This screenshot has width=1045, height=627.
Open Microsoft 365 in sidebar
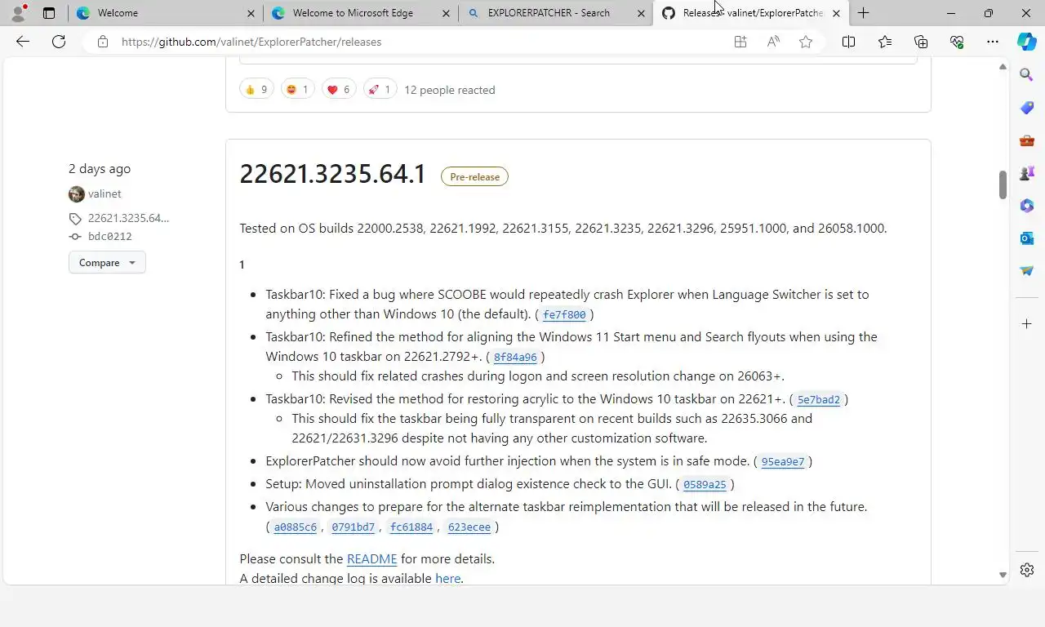(1027, 206)
